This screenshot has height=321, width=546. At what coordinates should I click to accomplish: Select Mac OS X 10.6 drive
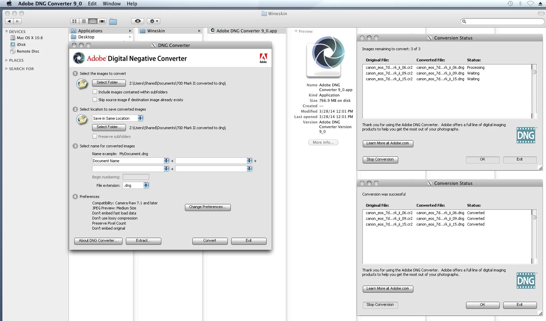(30, 38)
